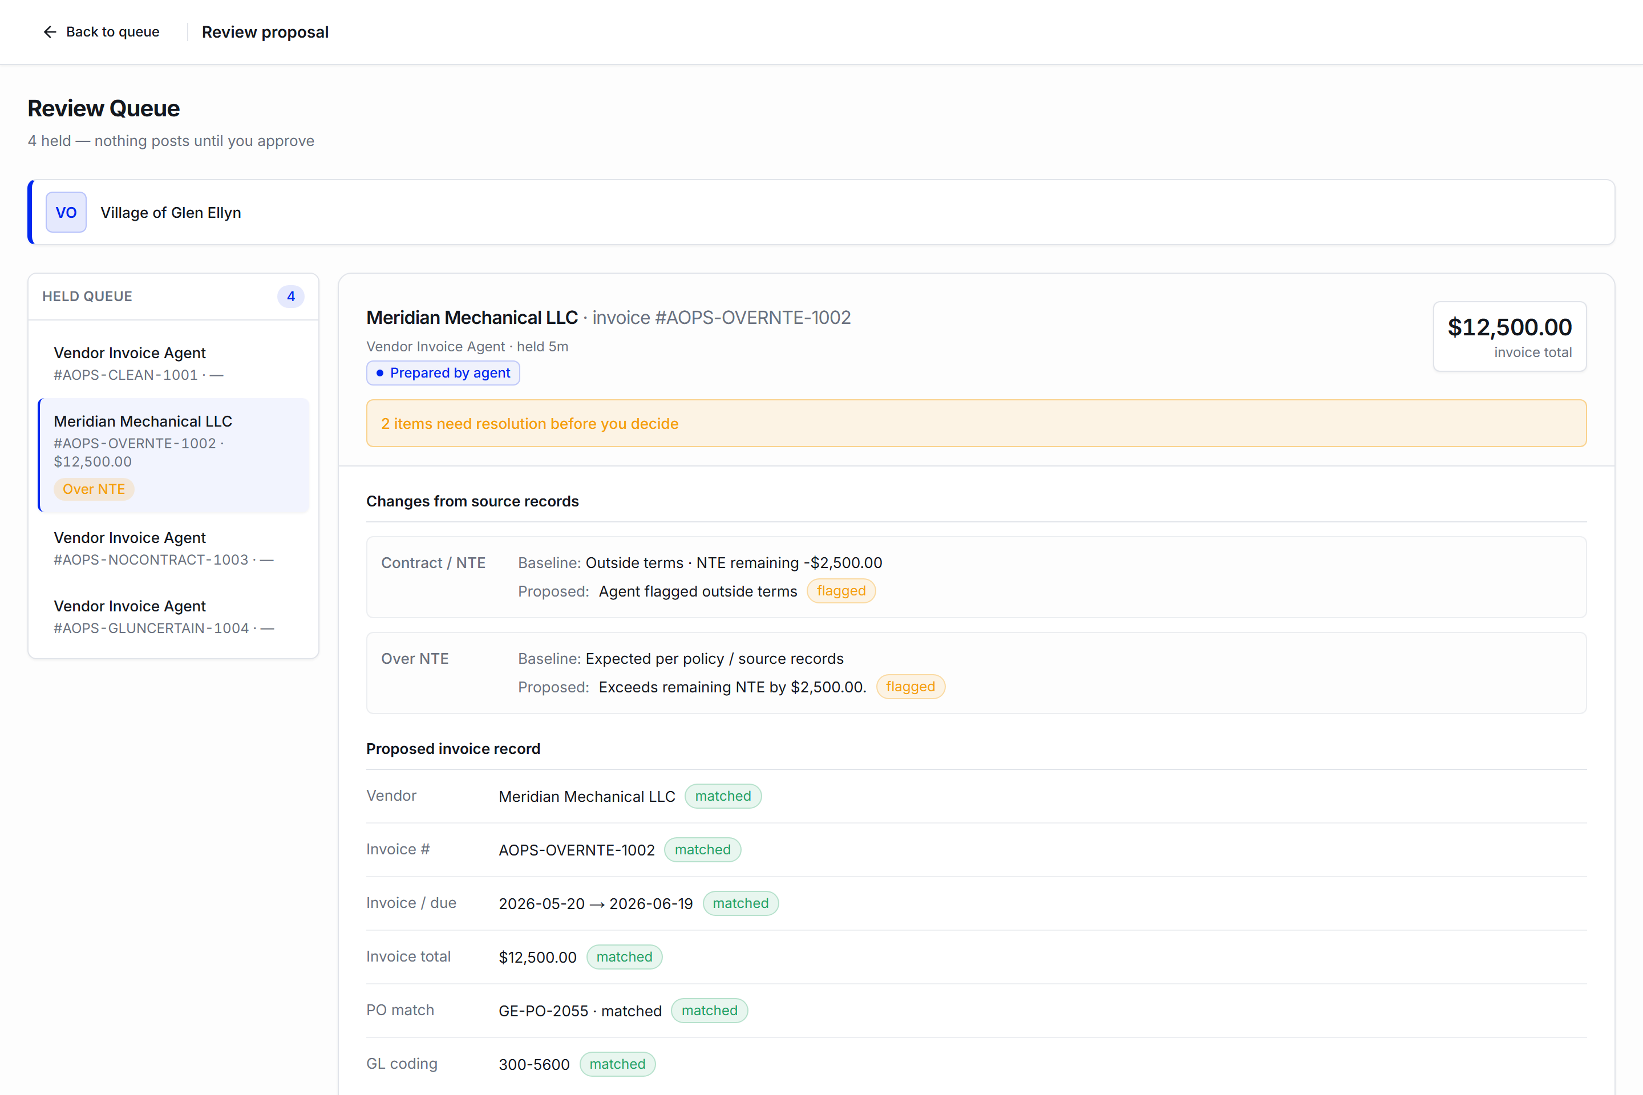Image resolution: width=1643 pixels, height=1095 pixels.
Task: Click dates '2026-05-20 → 2026-06-19'
Action: click(596, 903)
